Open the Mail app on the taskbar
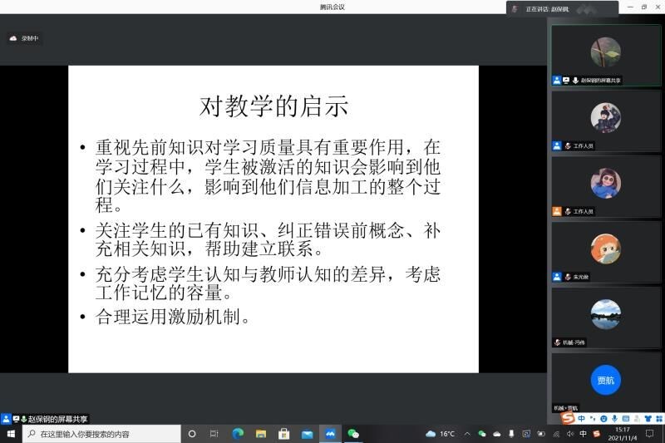The width and height of the screenshot is (665, 443). (308, 434)
